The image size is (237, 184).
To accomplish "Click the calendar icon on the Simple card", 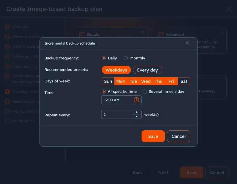I will (81, 34).
